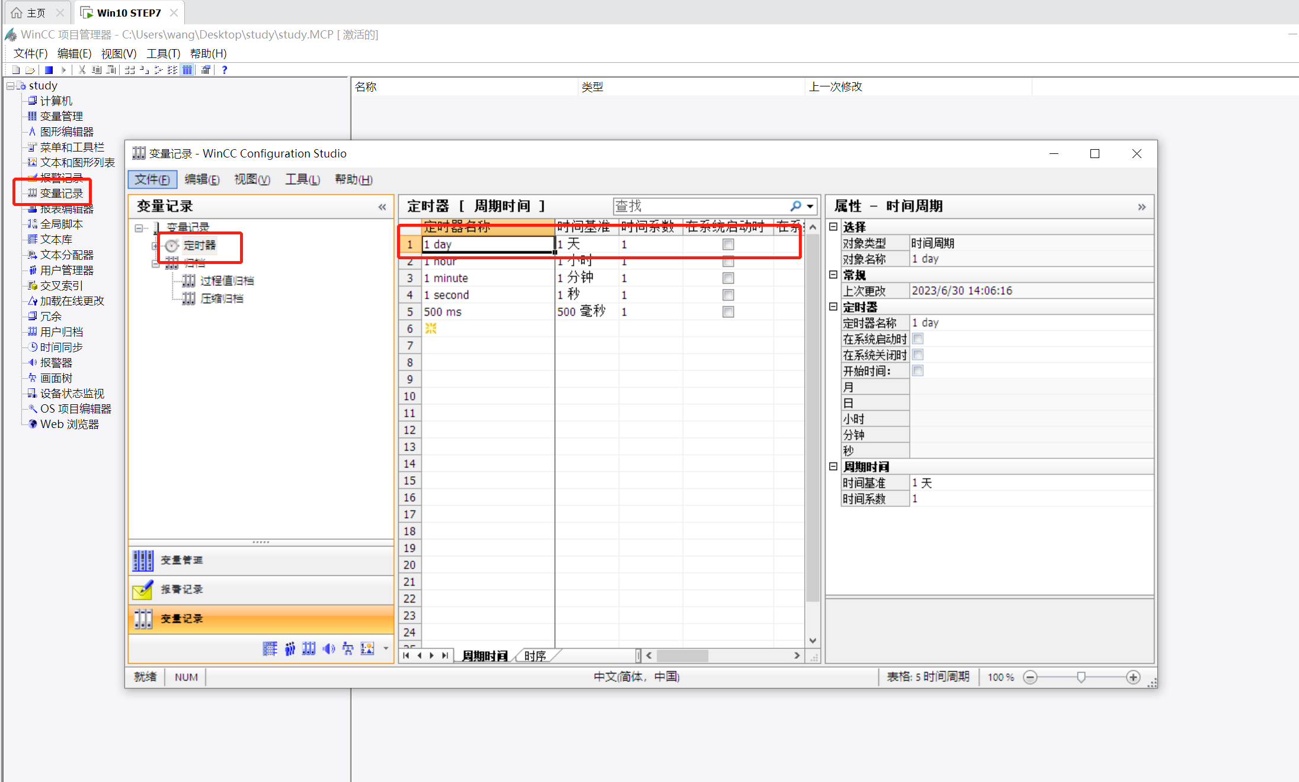Open the navigation bar overflow dropdown arrow
1299x782 pixels.
386,649
